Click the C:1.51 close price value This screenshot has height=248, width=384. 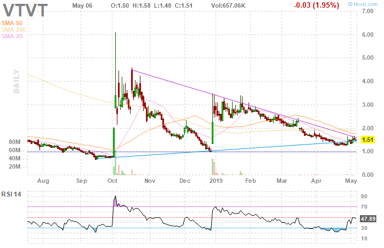(x=184, y=5)
